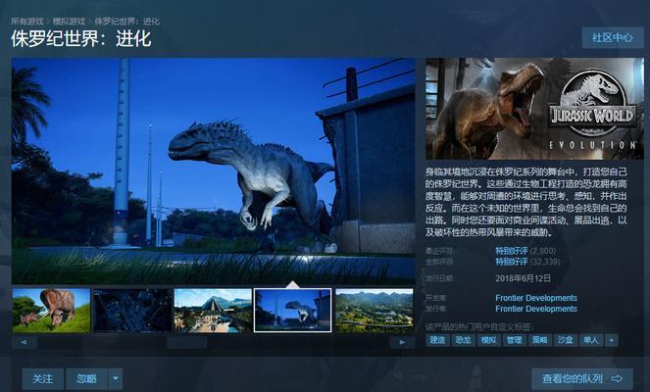The height and width of the screenshot is (392, 650).
Task: Click 侏罗纪世界：进化 breadcrumb link
Action: [x=126, y=22]
